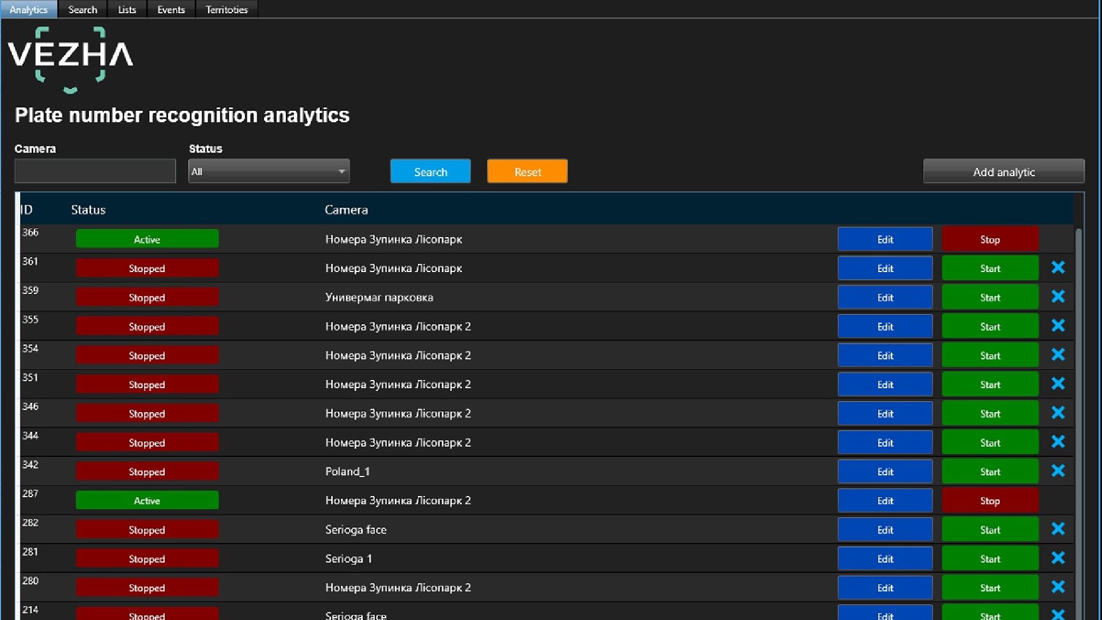Edit analytic with ID 354

(x=885, y=355)
